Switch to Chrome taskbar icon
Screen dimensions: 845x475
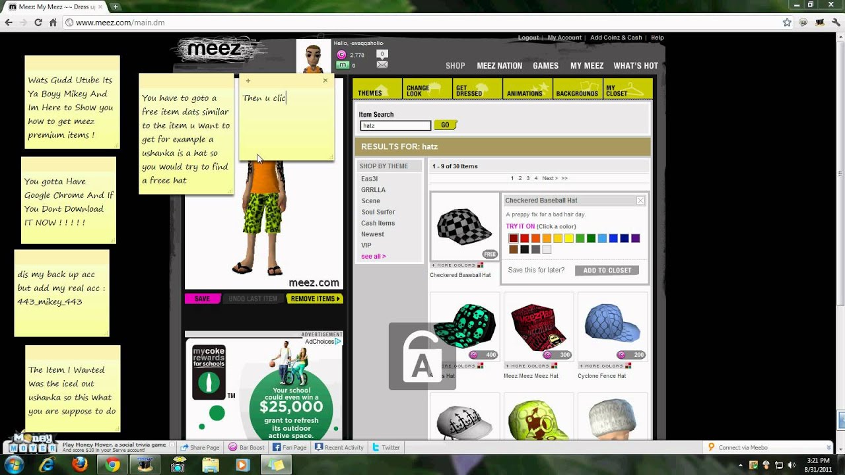112,465
